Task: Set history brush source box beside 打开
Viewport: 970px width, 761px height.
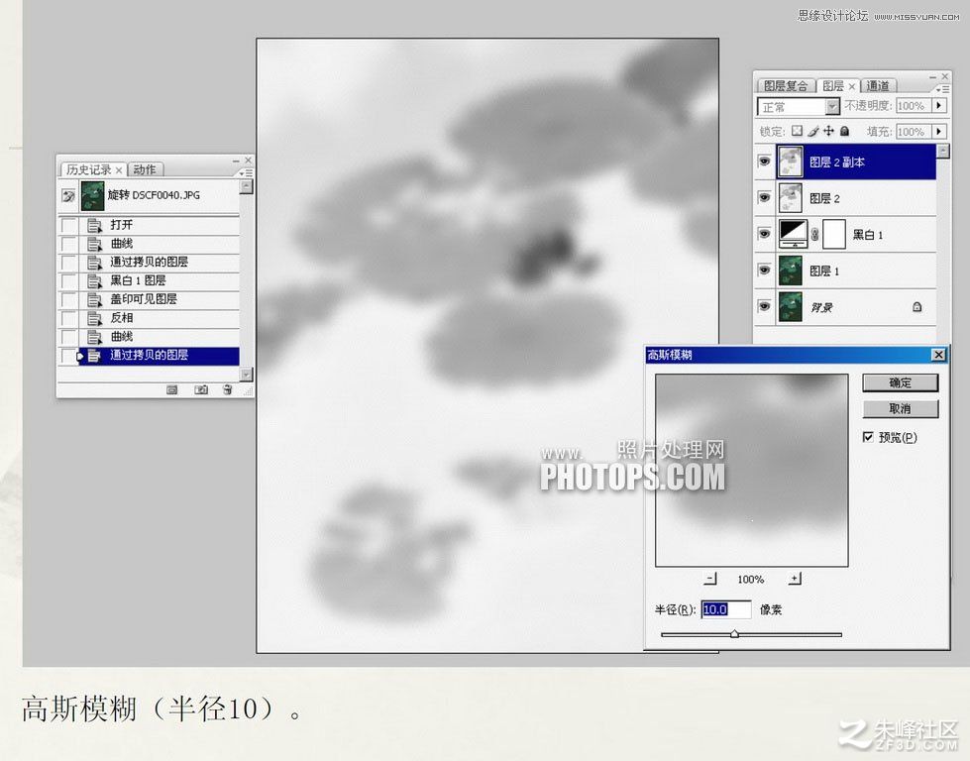Action: (x=68, y=225)
